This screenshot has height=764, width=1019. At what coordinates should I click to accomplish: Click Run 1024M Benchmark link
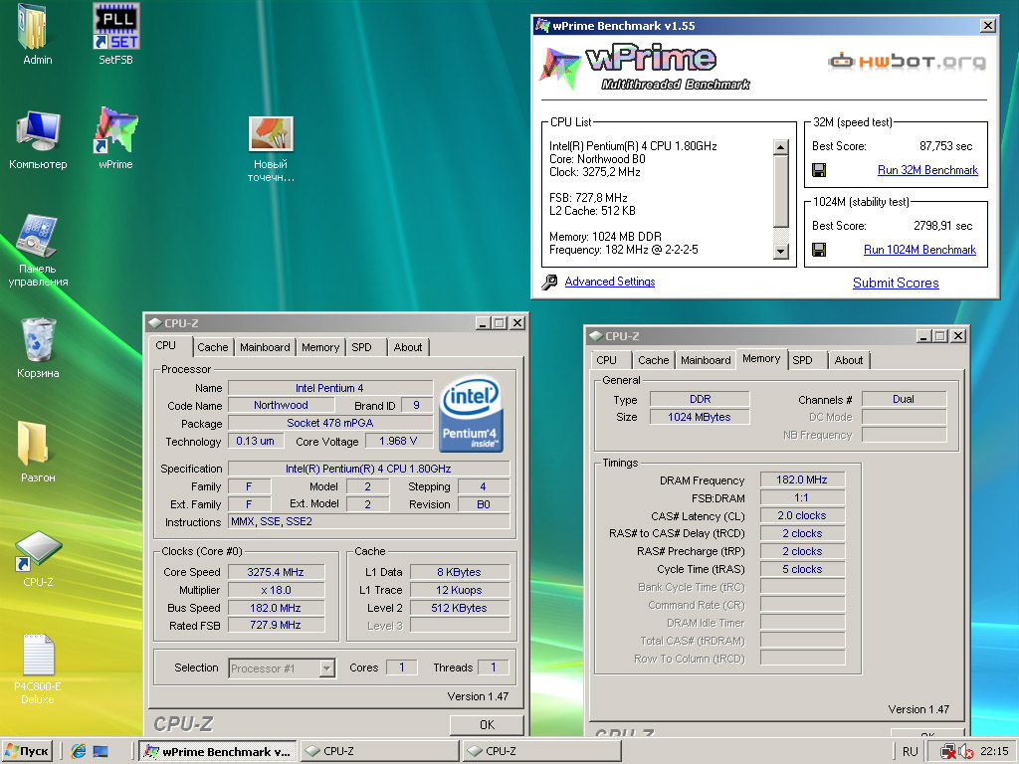[x=919, y=250]
